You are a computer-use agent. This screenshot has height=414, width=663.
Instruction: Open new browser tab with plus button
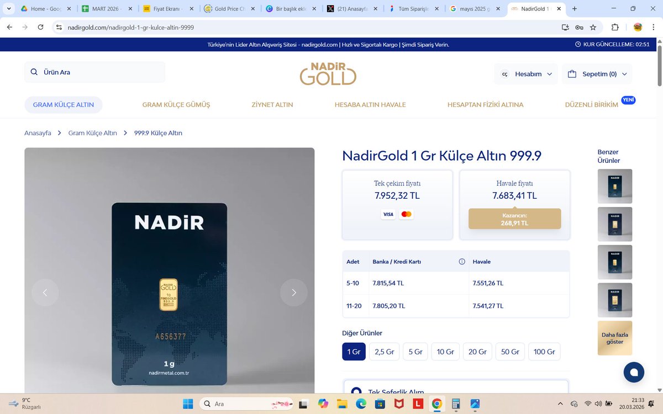(575, 9)
